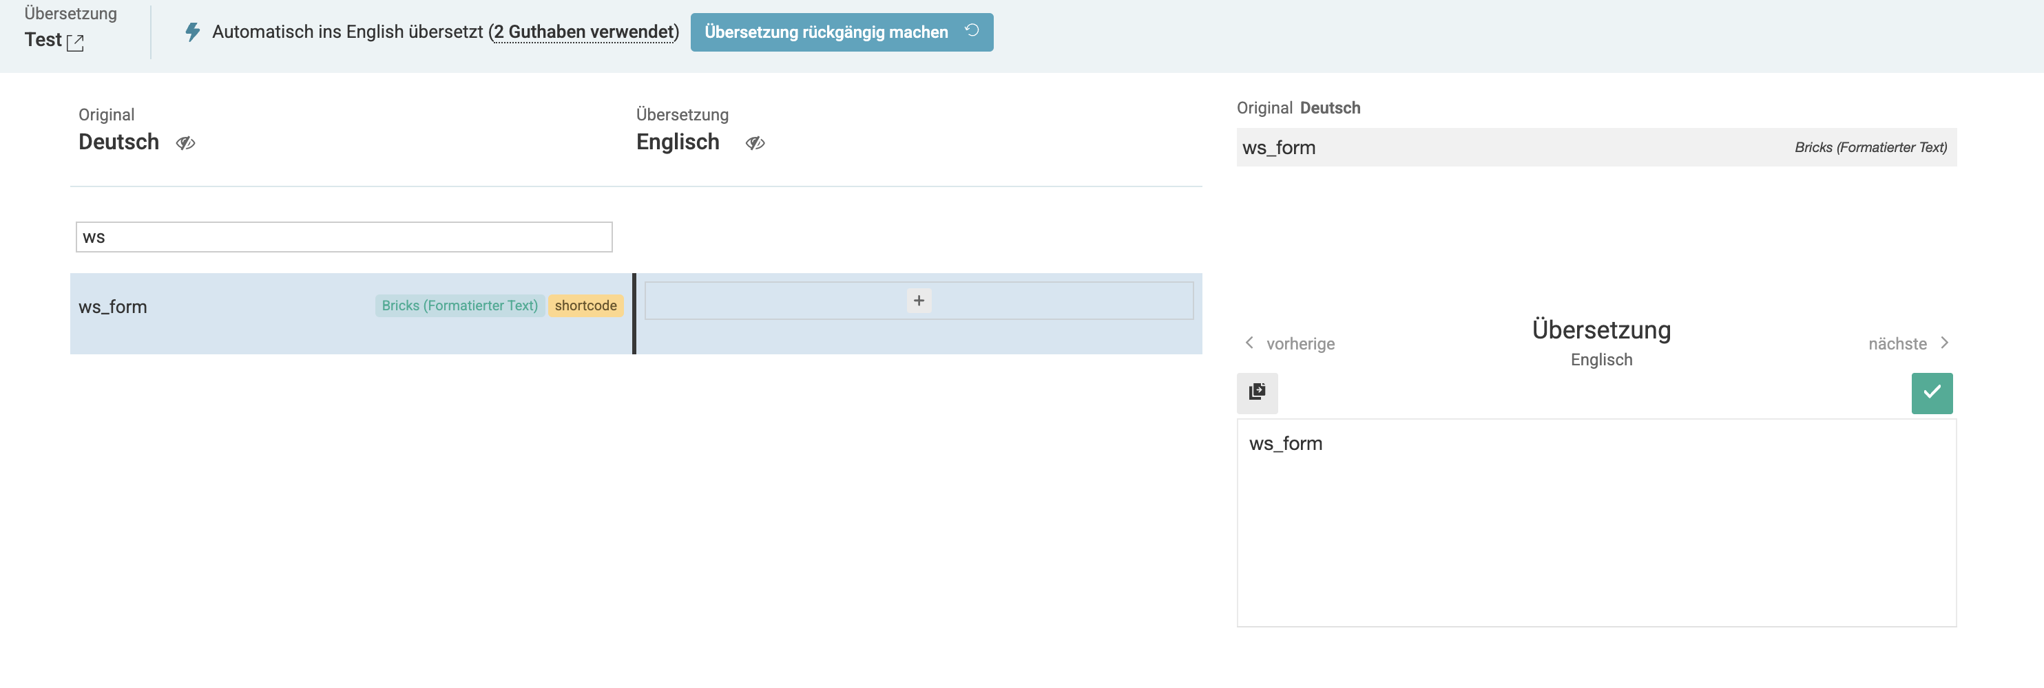2044x688 pixels.
Task: Confirm translation with the green checkmark button
Action: 1931,392
